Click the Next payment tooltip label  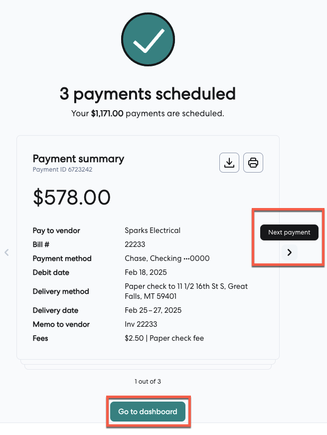coord(289,232)
